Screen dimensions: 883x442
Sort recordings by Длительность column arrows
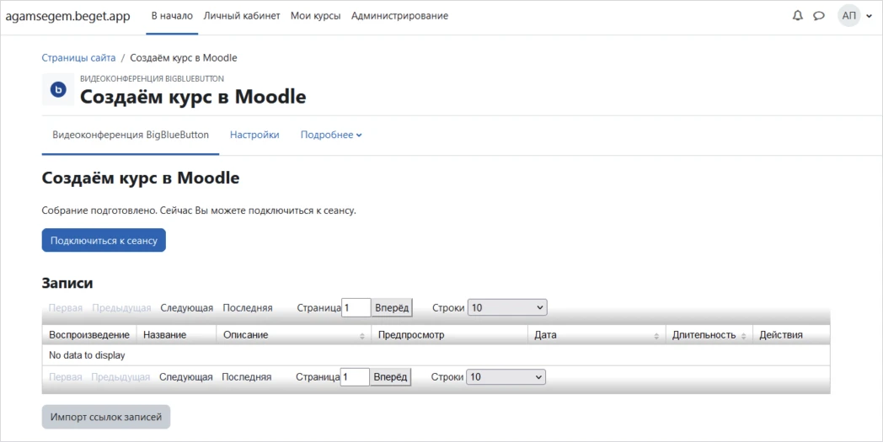click(743, 335)
